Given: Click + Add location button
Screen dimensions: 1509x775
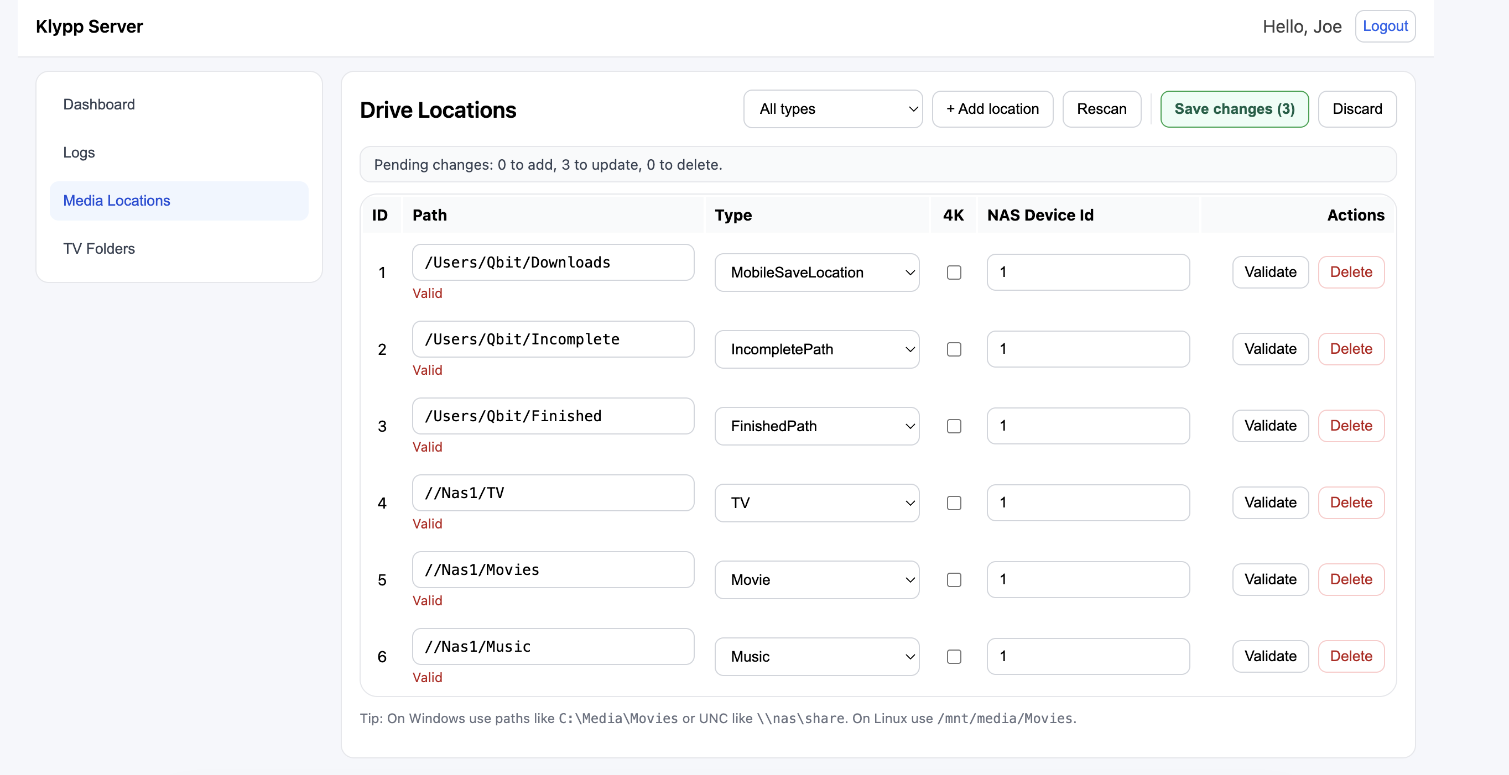Looking at the screenshot, I should (992, 109).
